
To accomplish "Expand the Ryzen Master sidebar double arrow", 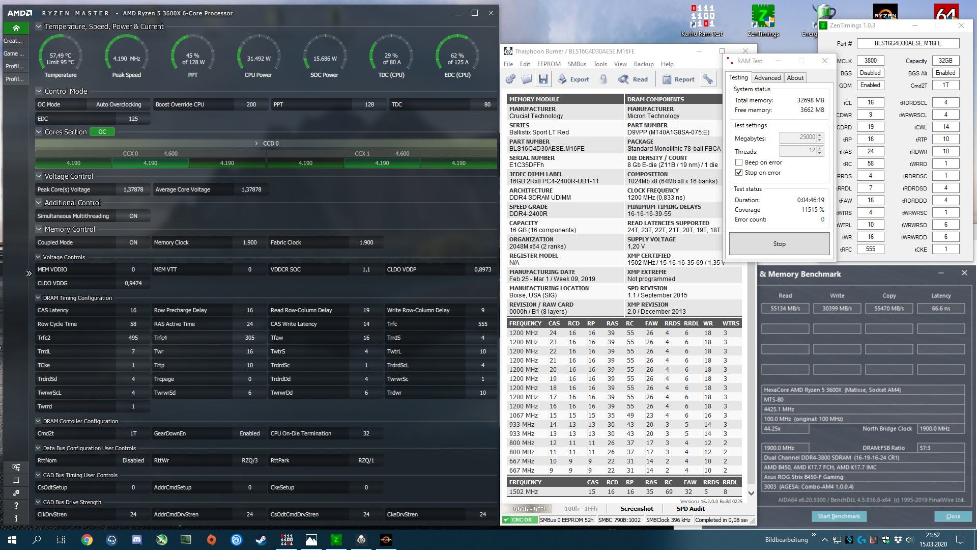I will pyautogui.click(x=29, y=273).
